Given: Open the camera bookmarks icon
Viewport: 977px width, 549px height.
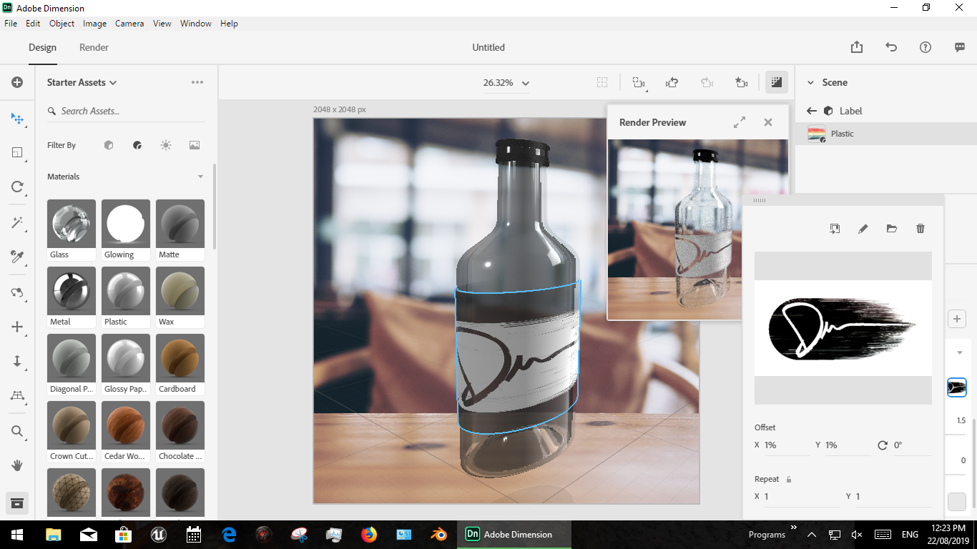Looking at the screenshot, I should 741,82.
